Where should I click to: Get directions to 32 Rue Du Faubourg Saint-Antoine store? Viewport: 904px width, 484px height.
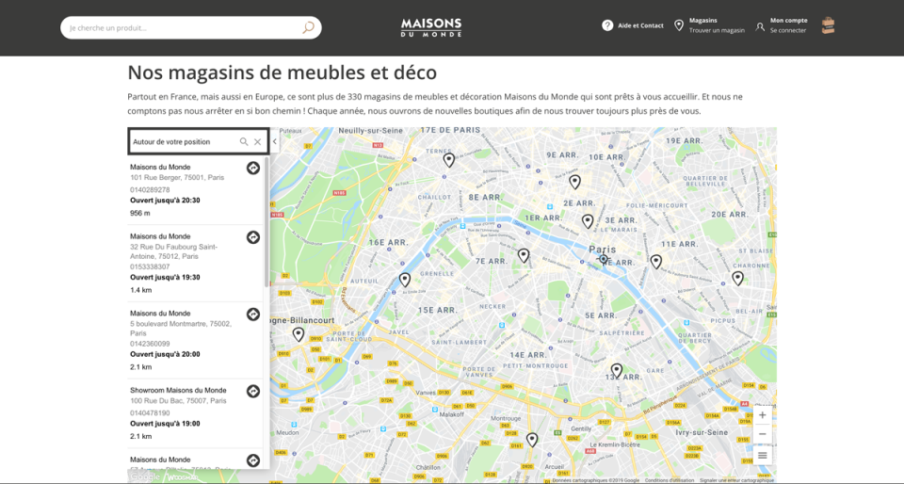[253, 236]
